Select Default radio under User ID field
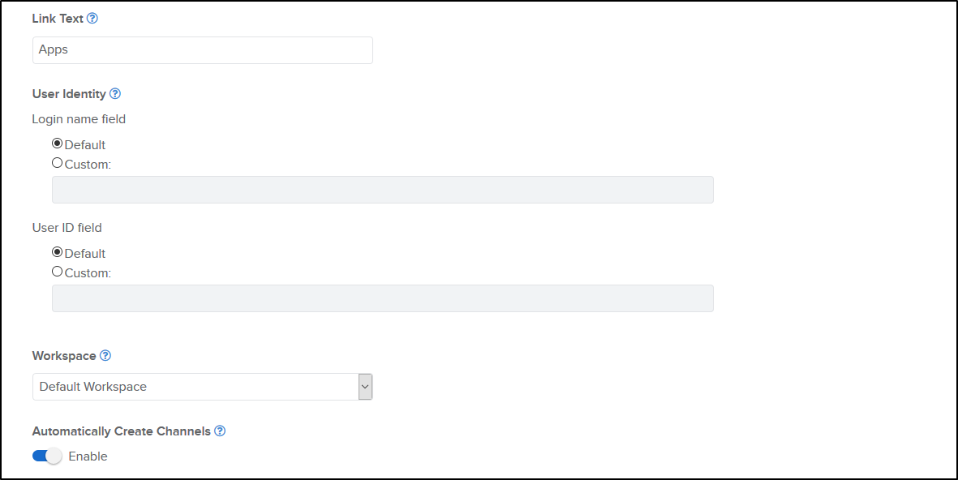The image size is (958, 480). (x=57, y=252)
